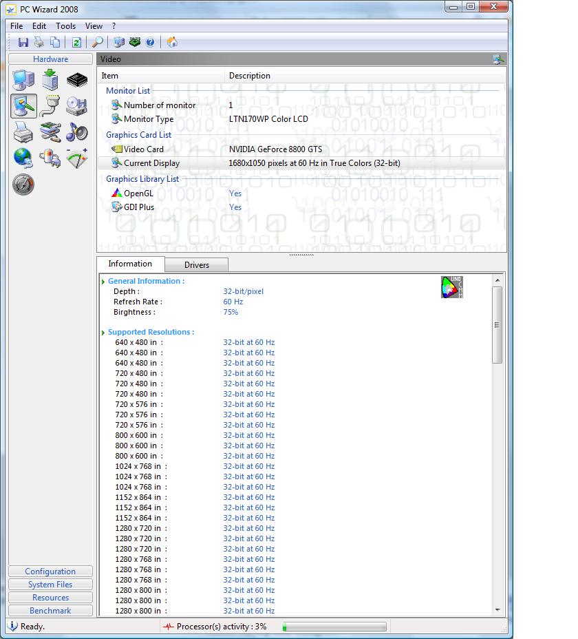This screenshot has height=639, width=578.
Task: Open the File menu
Action: click(x=17, y=26)
